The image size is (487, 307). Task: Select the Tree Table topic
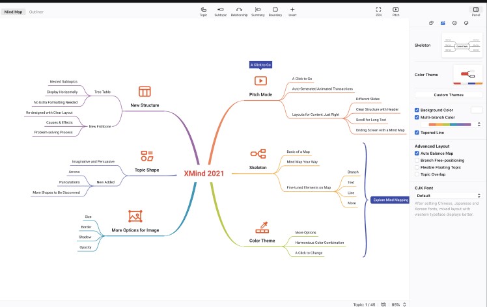tap(102, 92)
